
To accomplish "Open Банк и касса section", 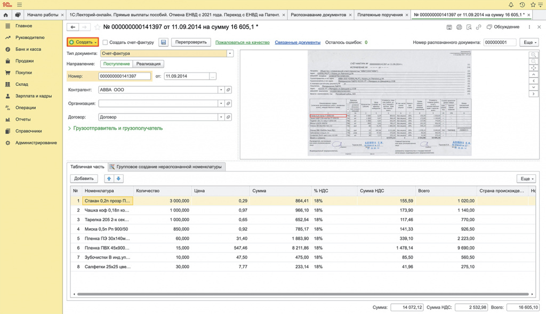I will pyautogui.click(x=28, y=49).
